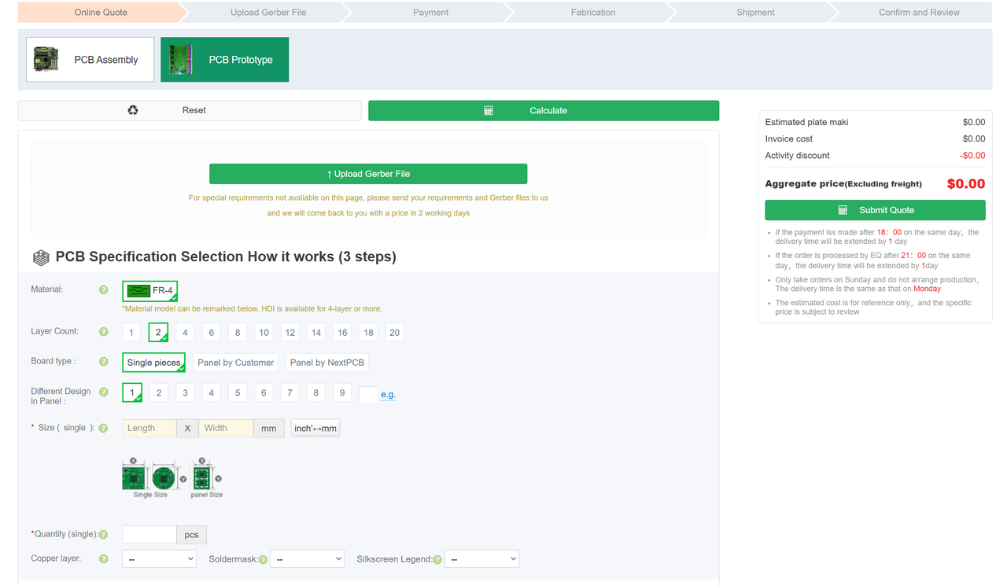The height and width of the screenshot is (586, 1007).
Task: Click the help icon beside Board type
Action: point(103,362)
